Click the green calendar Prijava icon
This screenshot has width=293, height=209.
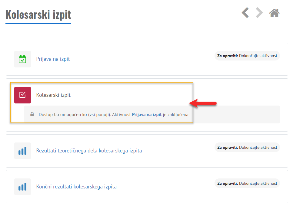click(x=22, y=59)
